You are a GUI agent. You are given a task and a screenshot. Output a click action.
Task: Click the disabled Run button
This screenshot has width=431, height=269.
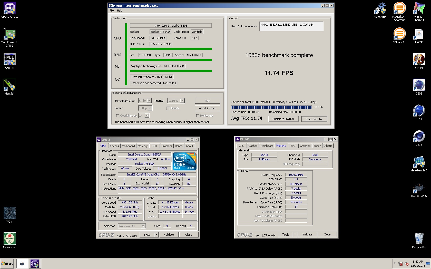tap(208, 101)
